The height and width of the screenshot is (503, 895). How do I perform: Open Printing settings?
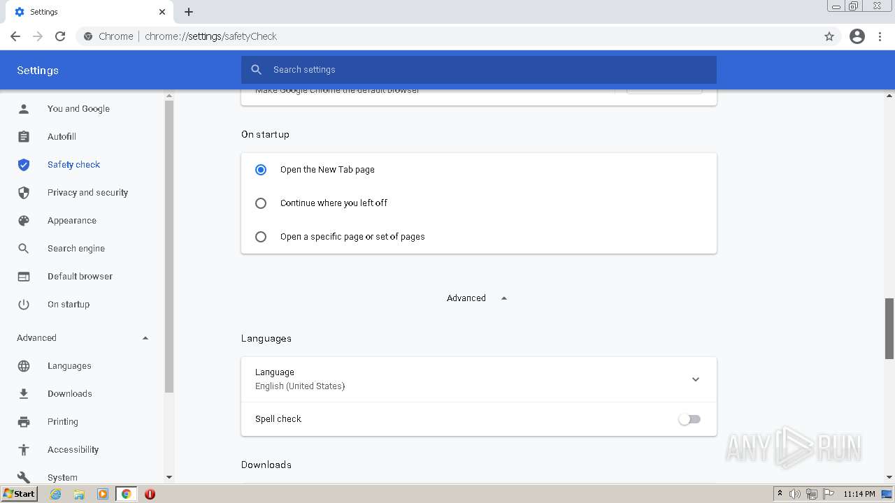pos(63,421)
